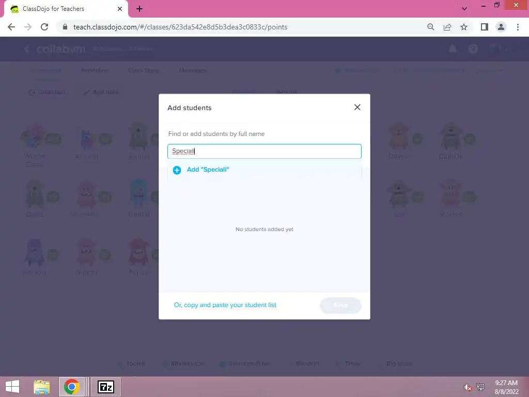The width and height of the screenshot is (529, 397).
Task: Close the ClassDojo for Teachers tab
Action: coord(120,9)
